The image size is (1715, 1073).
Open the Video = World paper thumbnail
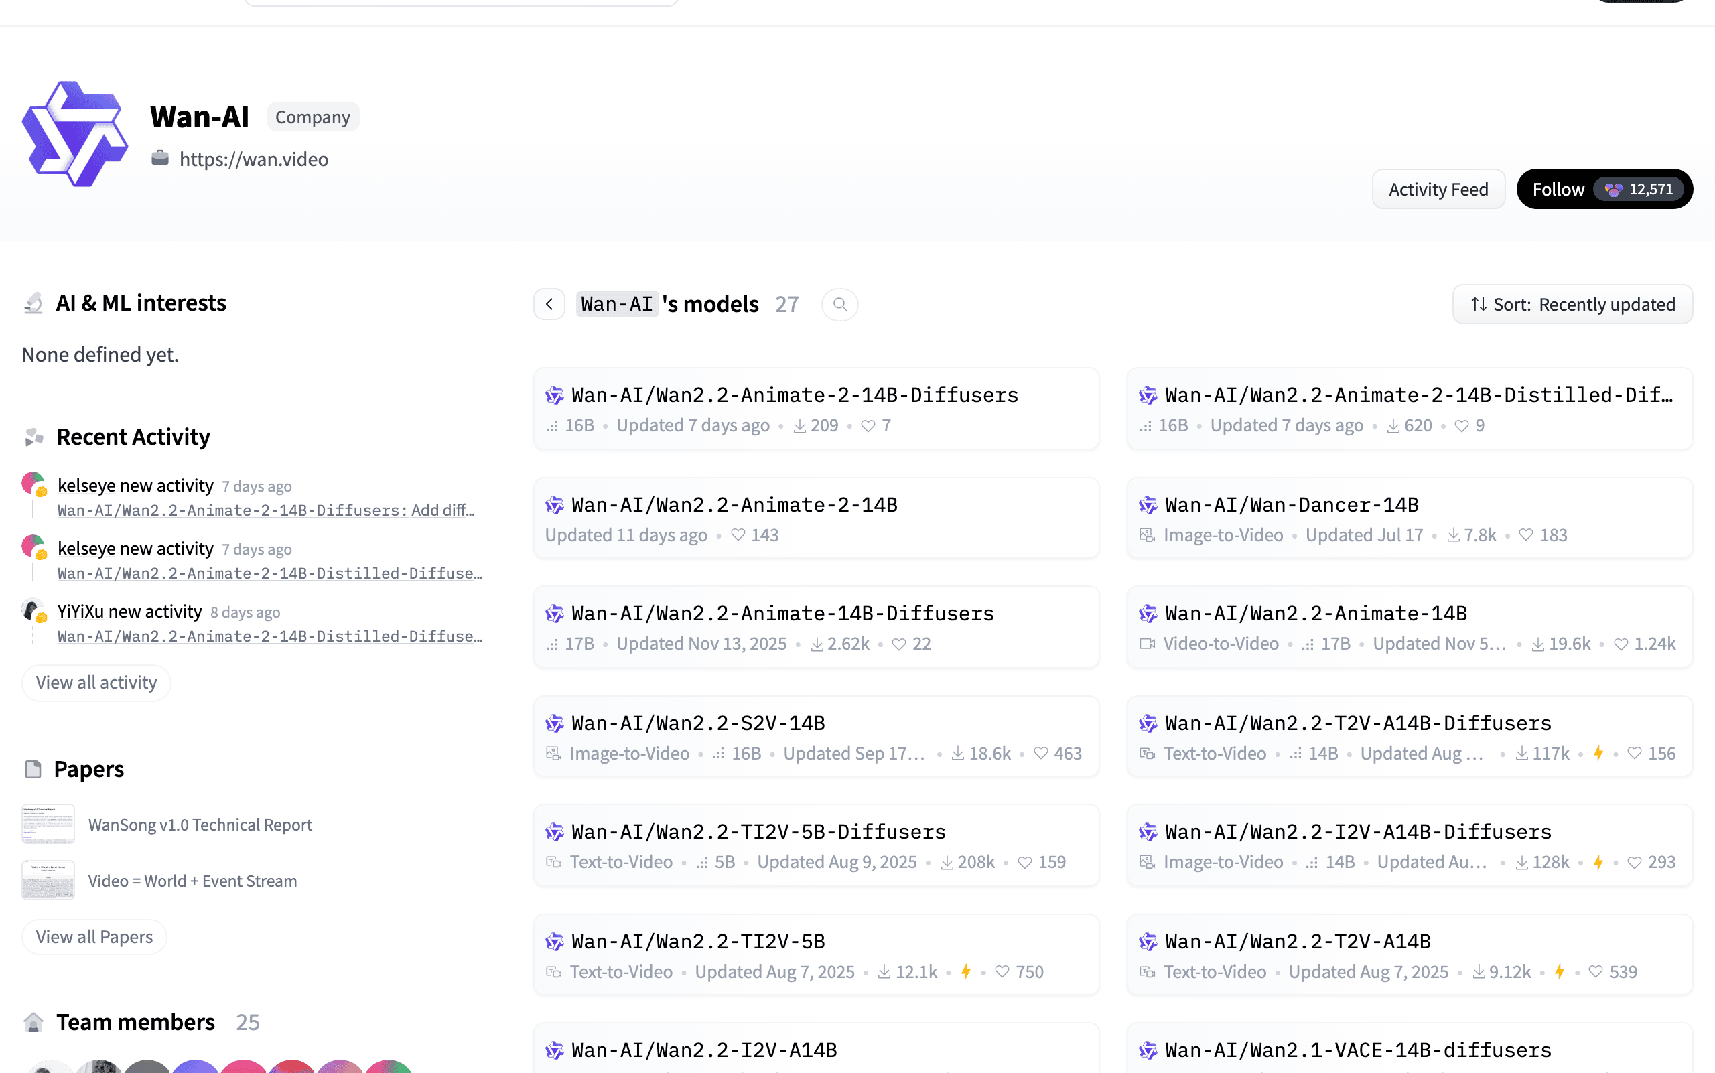click(48, 880)
